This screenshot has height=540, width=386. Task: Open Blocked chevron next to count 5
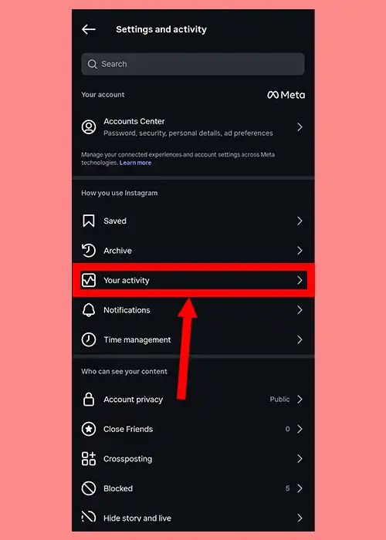[x=300, y=488]
